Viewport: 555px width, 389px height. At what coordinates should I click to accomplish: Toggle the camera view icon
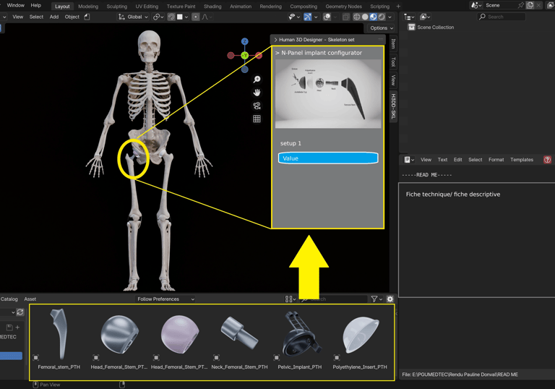click(257, 106)
